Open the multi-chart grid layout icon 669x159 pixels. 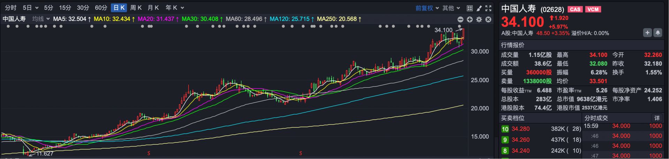point(470,8)
